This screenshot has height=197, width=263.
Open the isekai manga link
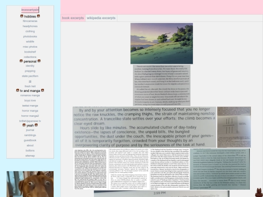click(x=30, y=106)
